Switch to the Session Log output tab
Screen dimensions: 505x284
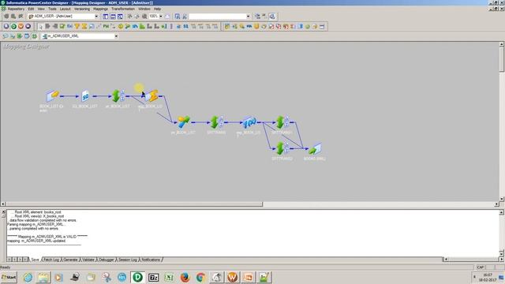(x=128, y=260)
